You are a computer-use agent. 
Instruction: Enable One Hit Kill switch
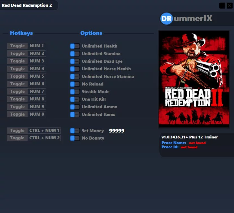coord(75,99)
